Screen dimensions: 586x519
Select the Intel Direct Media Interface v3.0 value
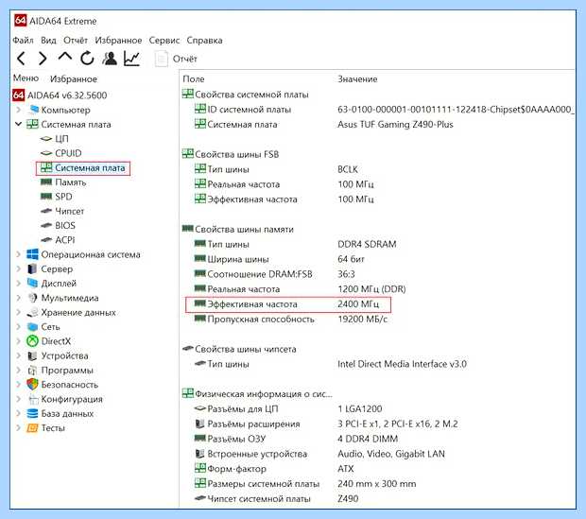pyautogui.click(x=402, y=364)
